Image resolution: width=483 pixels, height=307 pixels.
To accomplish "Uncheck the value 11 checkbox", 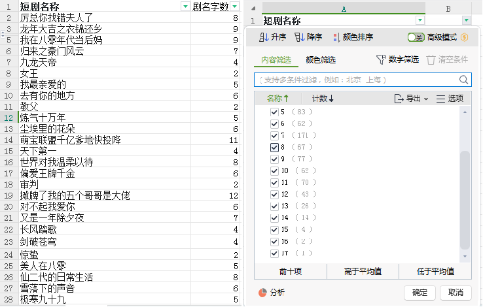I will [274, 182].
